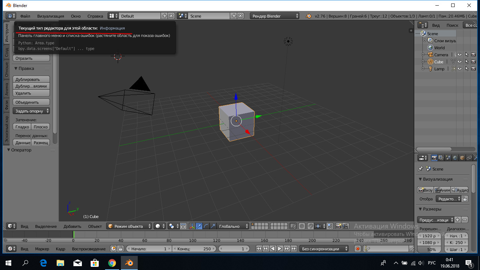Open the properties editor type selector
480x270 pixels.
tap(422, 158)
